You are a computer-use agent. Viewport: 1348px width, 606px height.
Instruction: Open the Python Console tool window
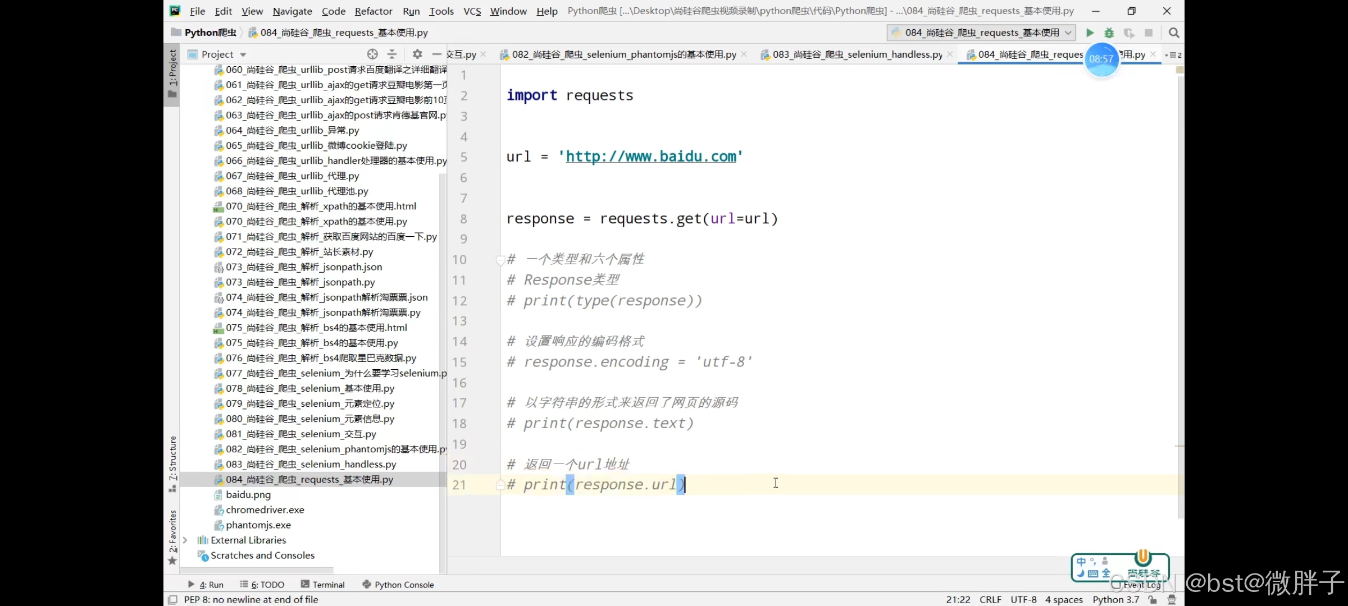(x=398, y=584)
